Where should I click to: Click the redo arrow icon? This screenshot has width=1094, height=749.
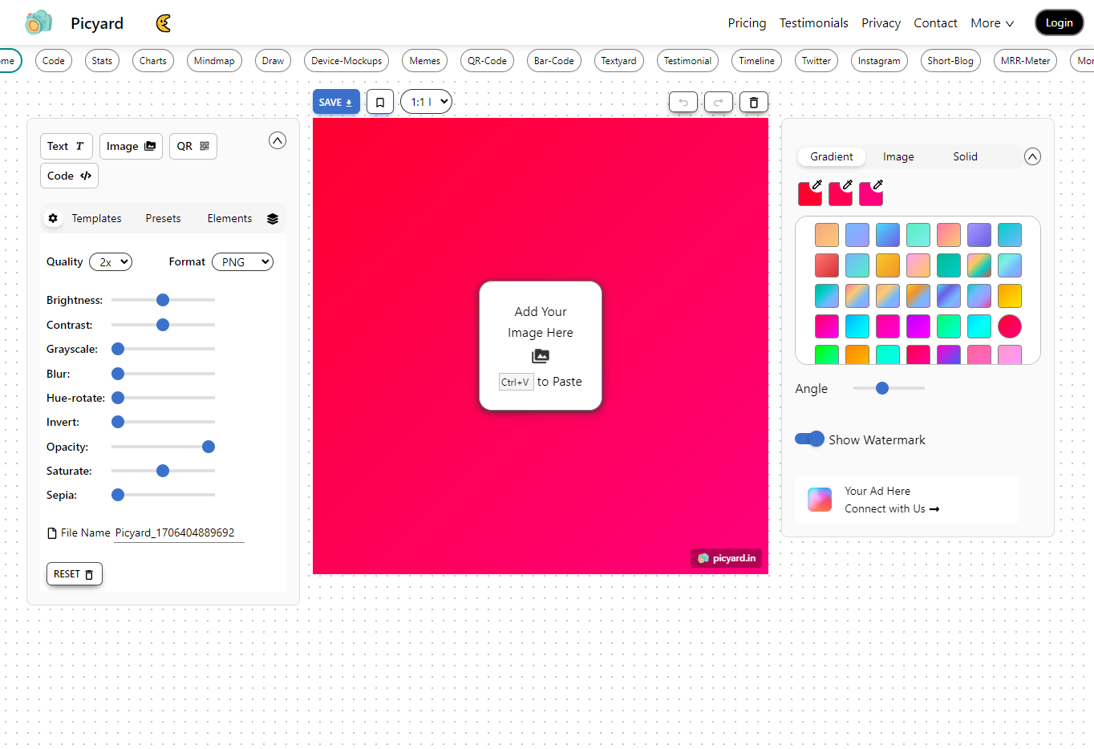coord(719,102)
